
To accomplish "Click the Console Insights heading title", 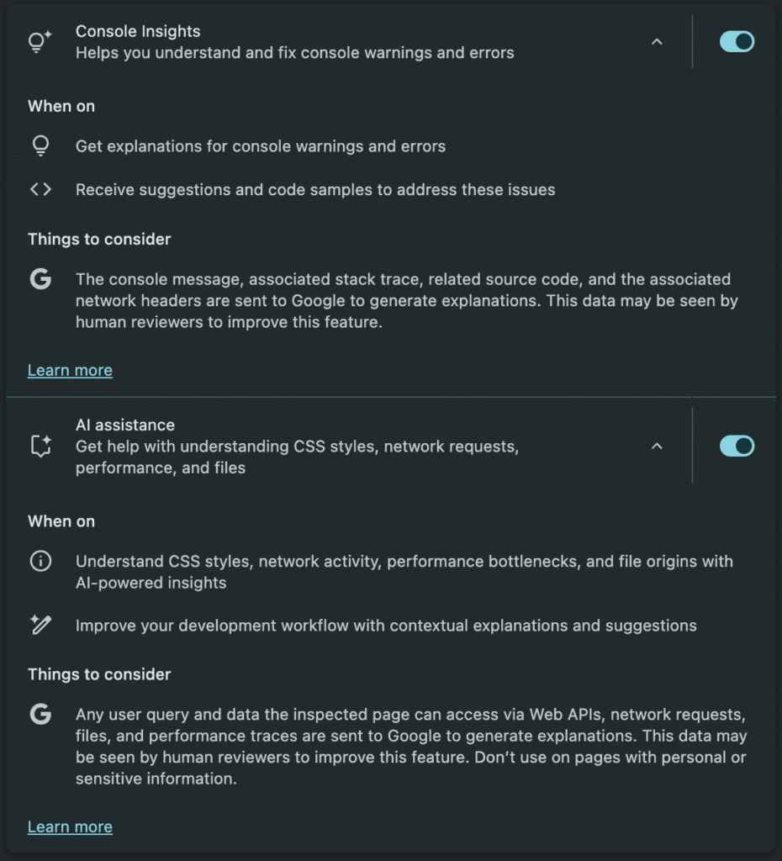I will (x=138, y=31).
